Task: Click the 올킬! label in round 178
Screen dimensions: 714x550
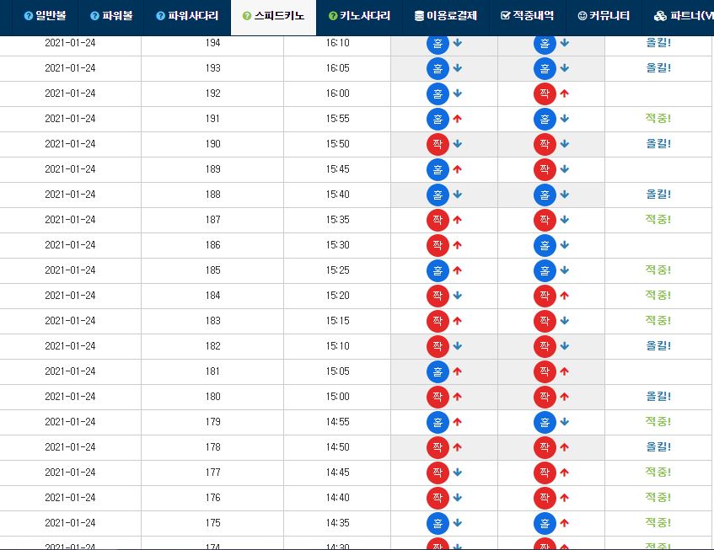Action: 658,447
